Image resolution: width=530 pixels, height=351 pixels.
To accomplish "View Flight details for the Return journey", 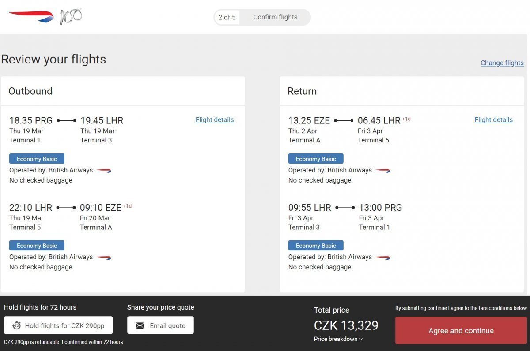I will (493, 120).
